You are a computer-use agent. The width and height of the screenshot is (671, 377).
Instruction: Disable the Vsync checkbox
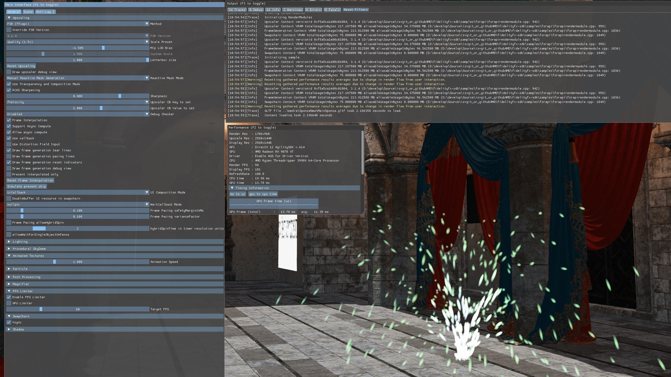click(x=9, y=322)
